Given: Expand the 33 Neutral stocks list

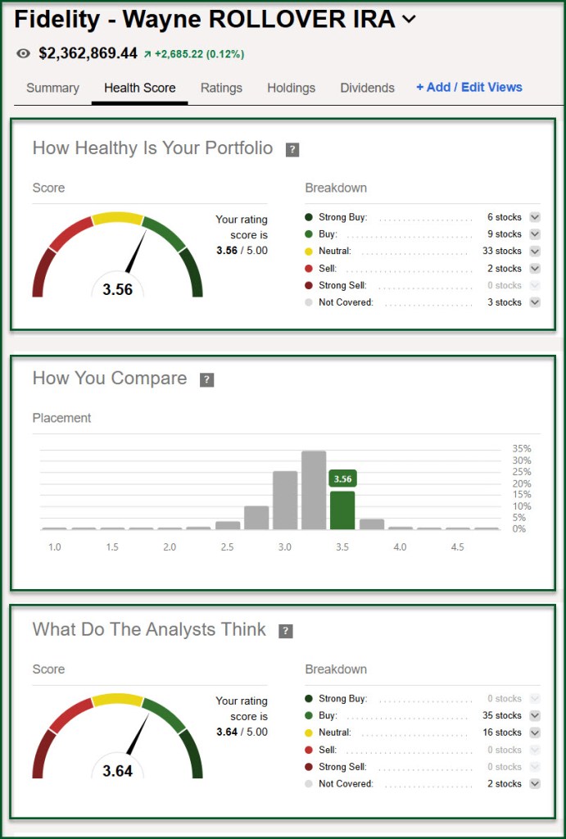Looking at the screenshot, I should [534, 252].
